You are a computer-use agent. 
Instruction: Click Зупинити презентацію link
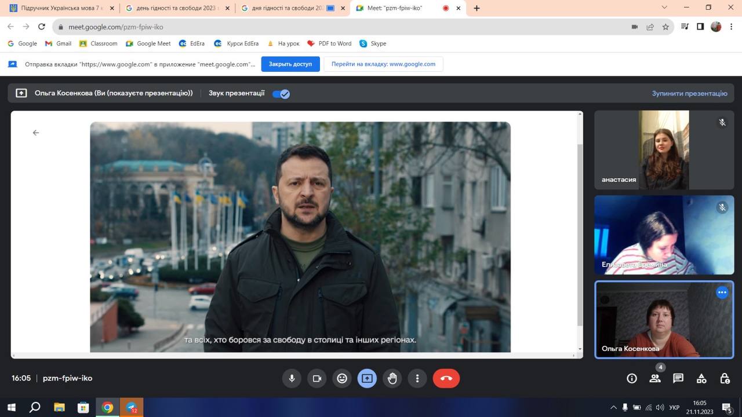coord(689,93)
